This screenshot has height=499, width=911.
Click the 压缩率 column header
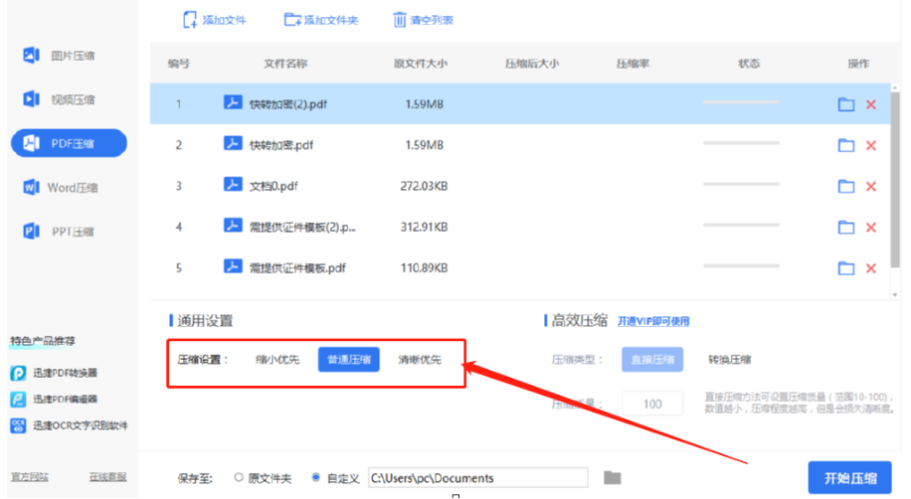point(633,64)
